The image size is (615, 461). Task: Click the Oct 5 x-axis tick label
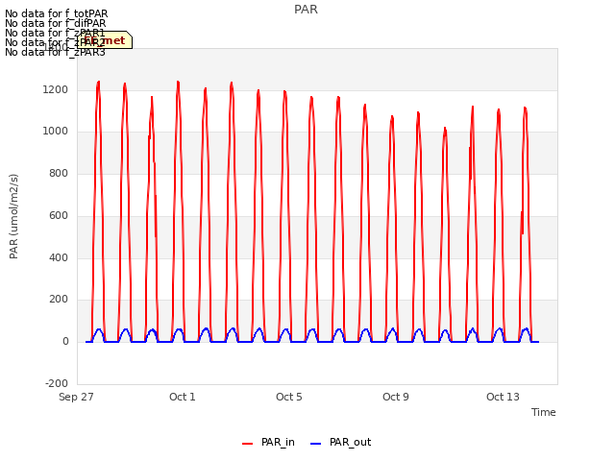289,397
